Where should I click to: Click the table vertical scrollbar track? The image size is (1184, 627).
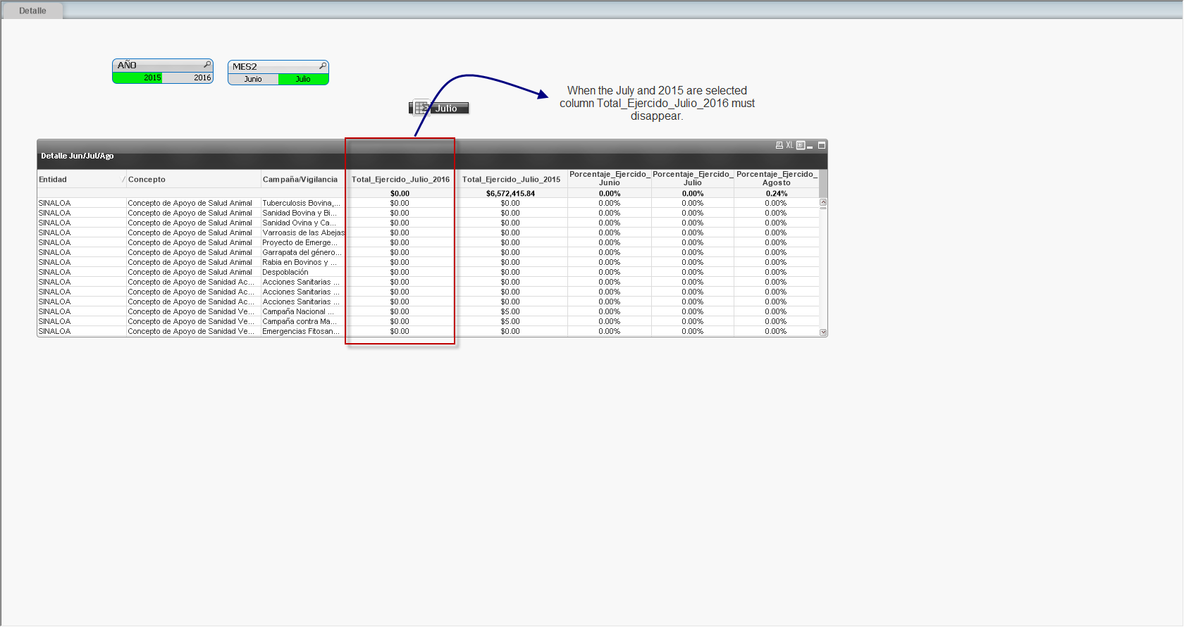point(823,268)
